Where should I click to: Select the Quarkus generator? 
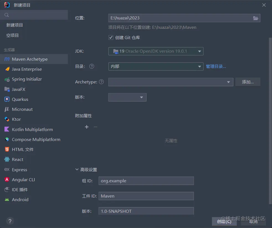(34, 99)
